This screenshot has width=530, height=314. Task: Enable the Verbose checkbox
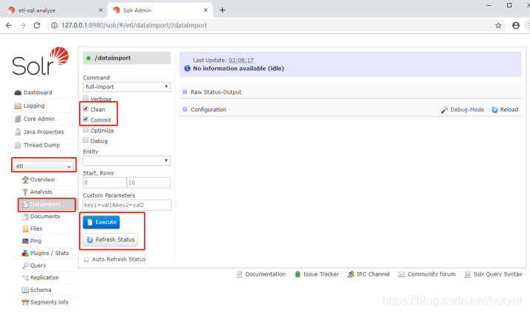pos(86,98)
